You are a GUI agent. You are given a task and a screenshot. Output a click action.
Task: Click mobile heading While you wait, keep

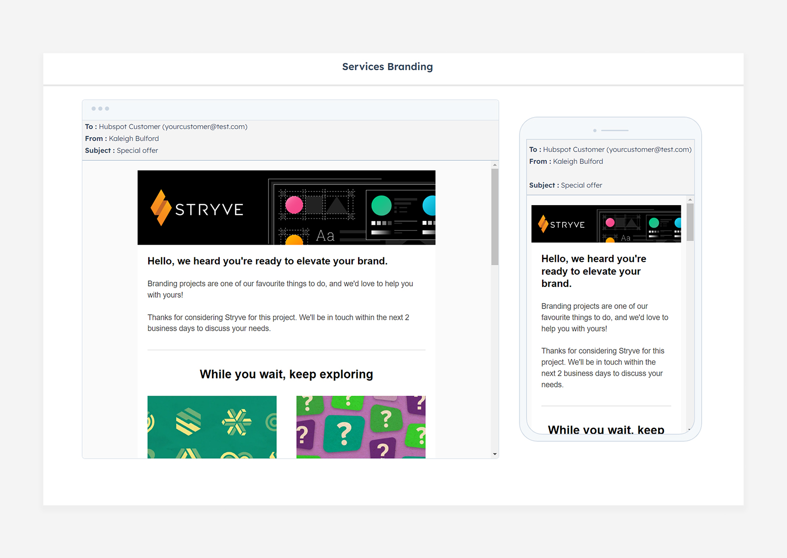(606, 429)
